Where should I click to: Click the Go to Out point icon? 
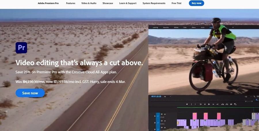click(217, 104)
